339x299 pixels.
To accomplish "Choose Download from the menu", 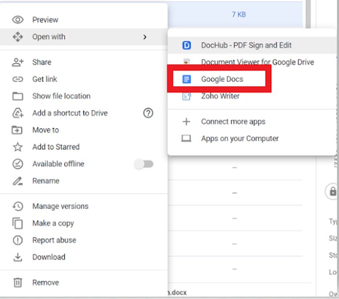I will (84, 257).
